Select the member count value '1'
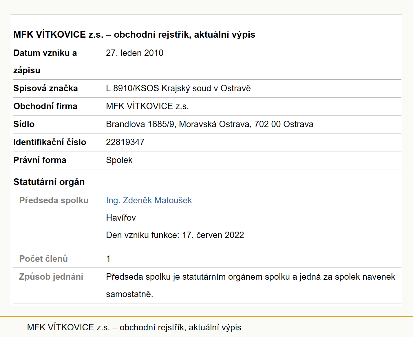The width and height of the screenshot is (413, 337). click(x=108, y=259)
